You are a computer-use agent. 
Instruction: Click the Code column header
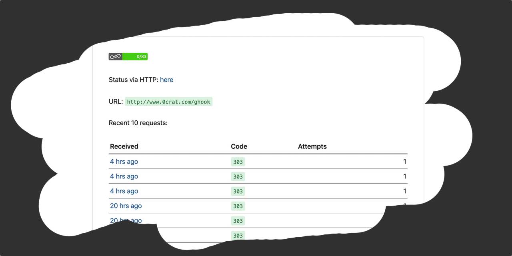(x=239, y=146)
